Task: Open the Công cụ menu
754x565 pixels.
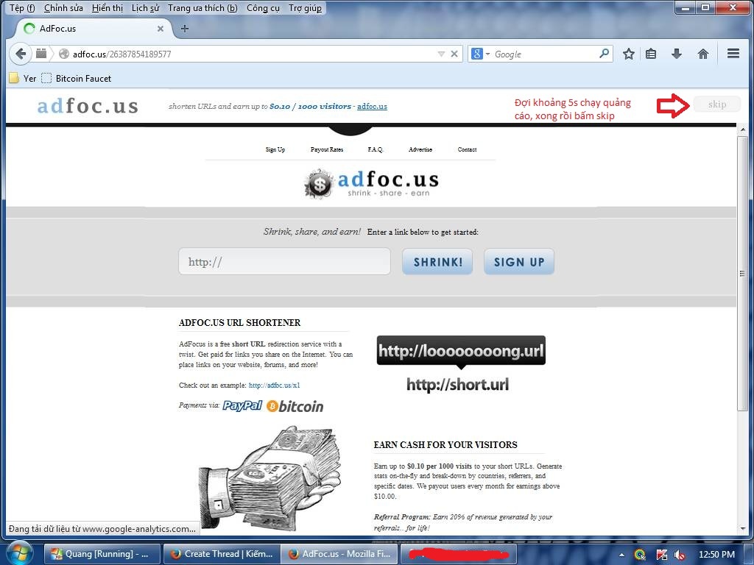Action: pyautogui.click(x=263, y=7)
